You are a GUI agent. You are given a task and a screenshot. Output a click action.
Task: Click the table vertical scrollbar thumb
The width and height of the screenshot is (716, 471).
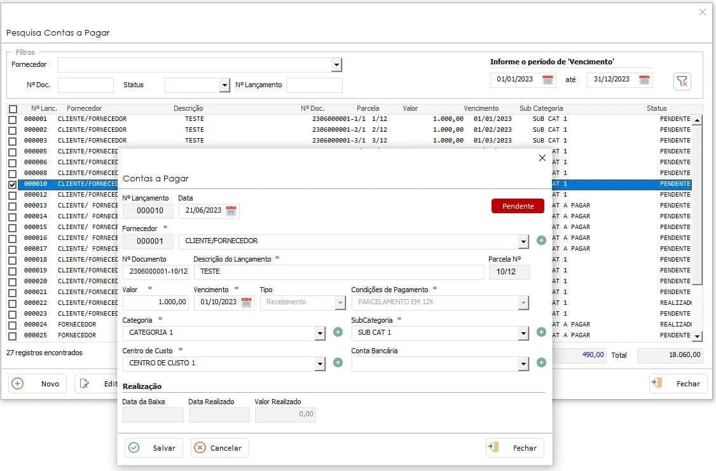[x=697, y=206]
